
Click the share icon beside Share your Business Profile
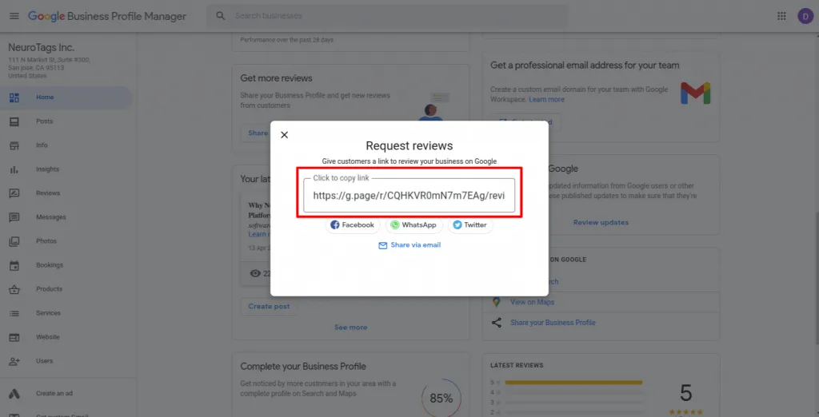496,323
